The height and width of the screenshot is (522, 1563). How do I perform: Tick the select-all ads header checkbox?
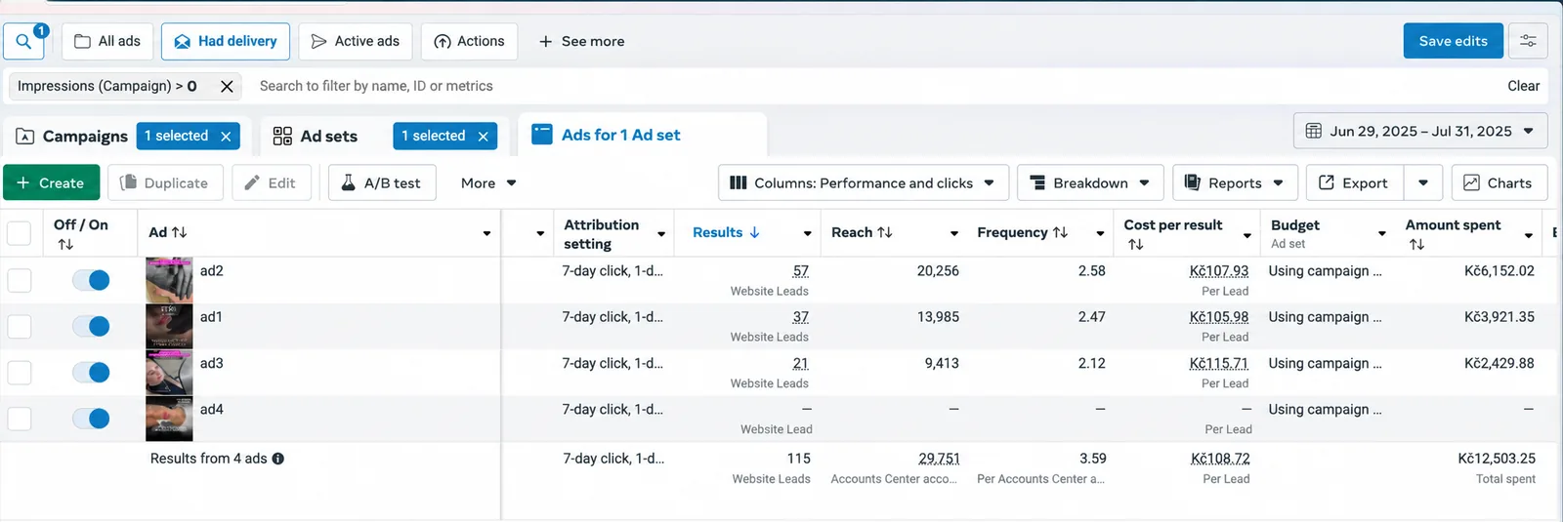coord(19,233)
